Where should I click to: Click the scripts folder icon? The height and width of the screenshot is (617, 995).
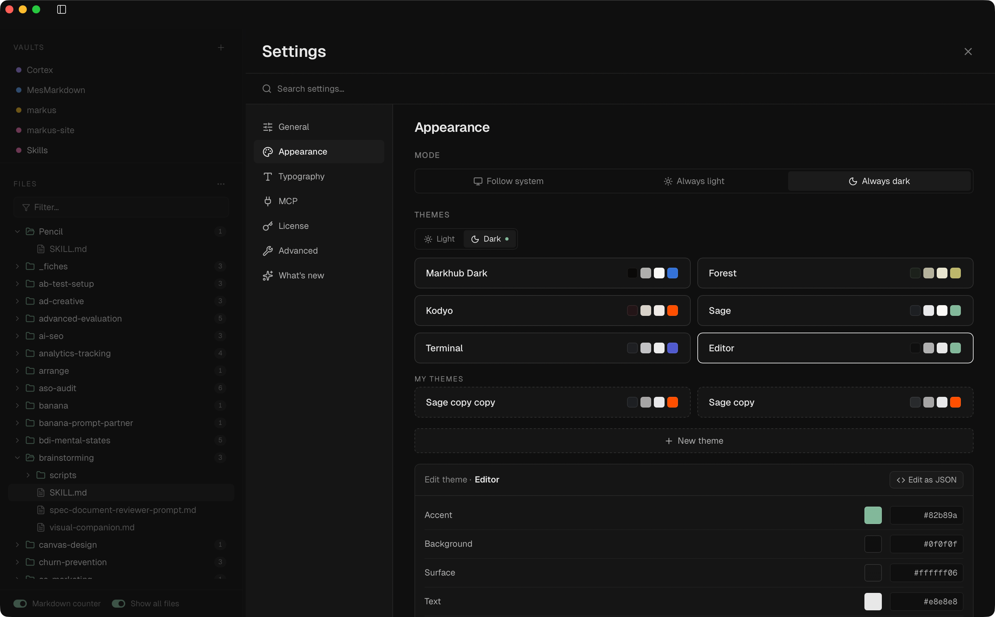tap(41, 475)
